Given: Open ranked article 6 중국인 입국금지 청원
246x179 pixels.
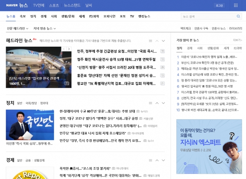Looking at the screenshot, I should (207, 86).
